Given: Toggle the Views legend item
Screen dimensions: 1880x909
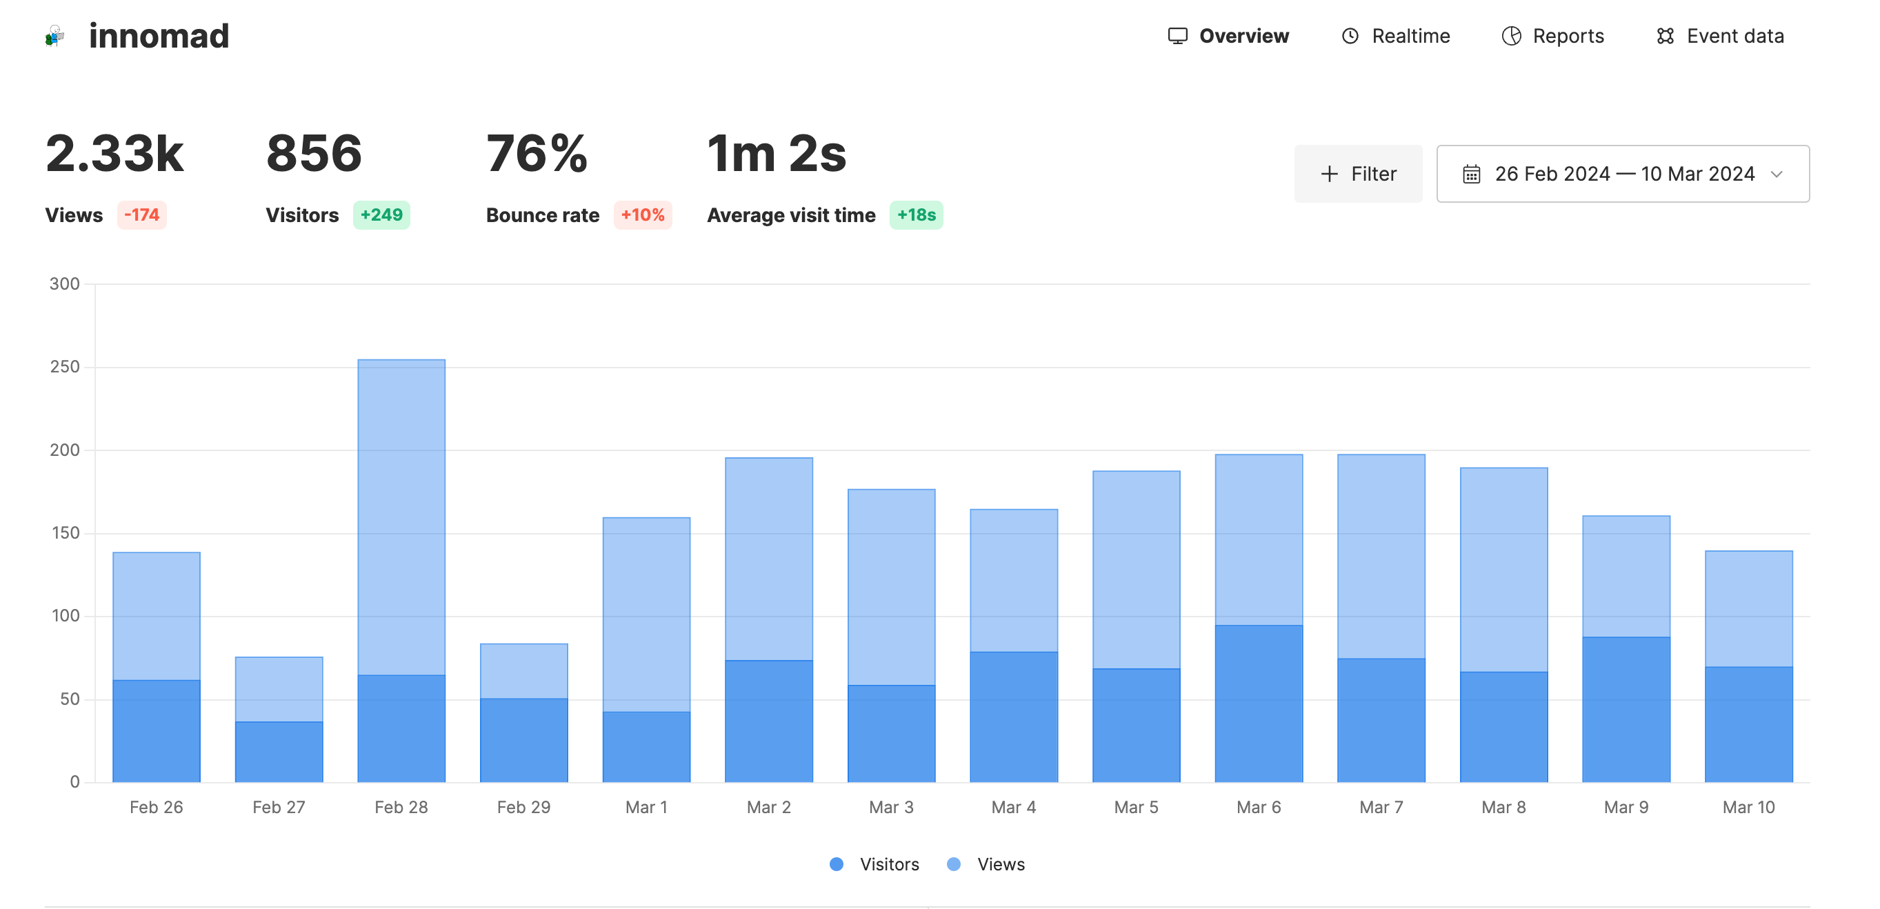Looking at the screenshot, I should (x=986, y=863).
